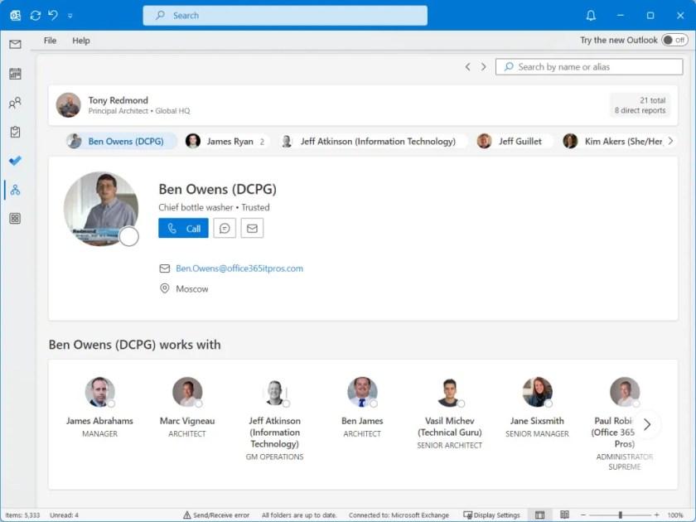The height and width of the screenshot is (522, 696).
Task: Open James Abrahams' profile card
Action: (x=100, y=408)
